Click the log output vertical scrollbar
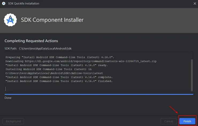Image resolution: width=198 pixels, height=126 pixels. coord(192,75)
